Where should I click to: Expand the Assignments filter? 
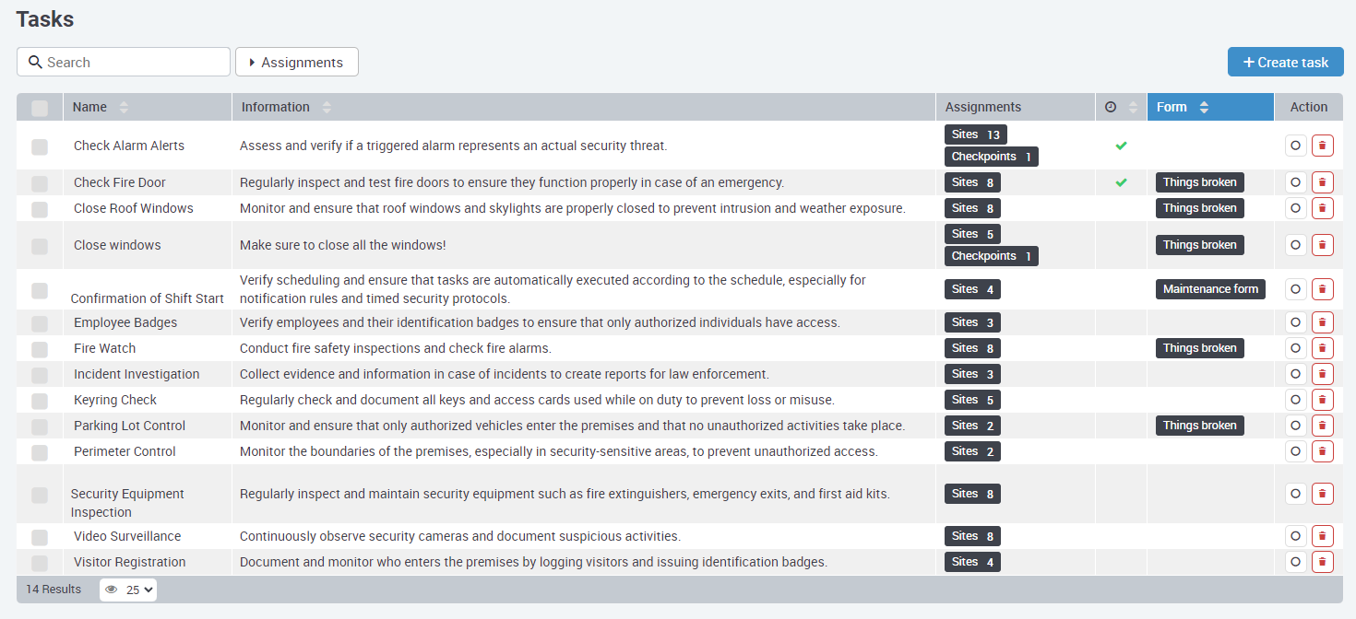tap(297, 63)
